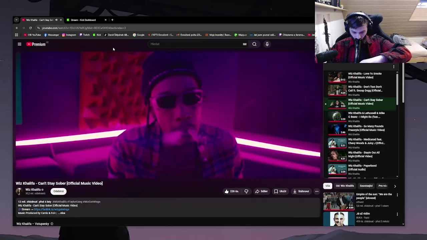Open the (18) YouTube bookmark
This screenshot has width=427, height=240.
point(32,35)
